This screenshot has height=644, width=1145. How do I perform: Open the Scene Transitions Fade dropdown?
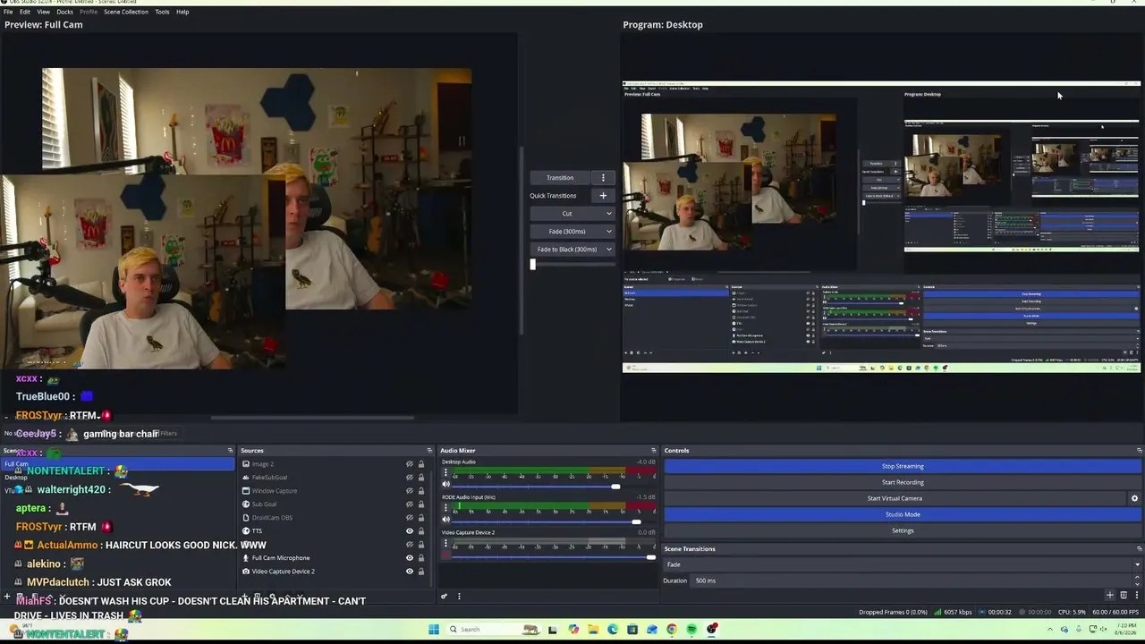coord(903,564)
